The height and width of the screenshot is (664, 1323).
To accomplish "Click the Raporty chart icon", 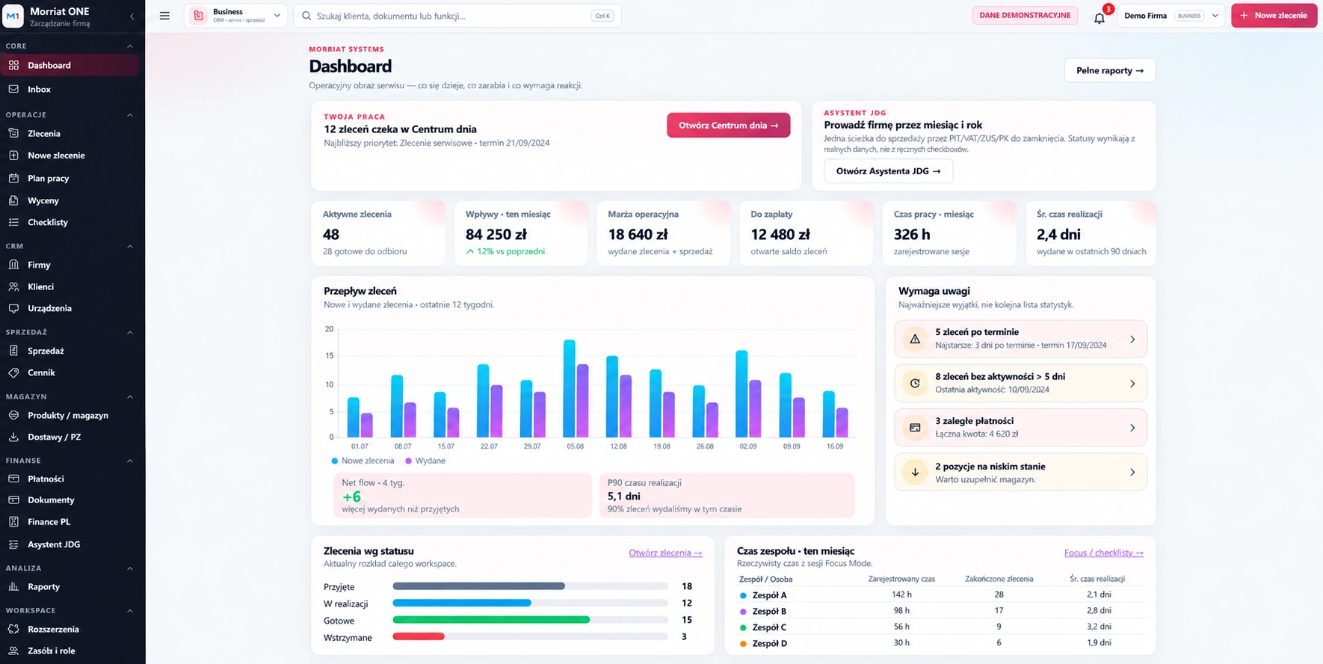I will (x=13, y=587).
